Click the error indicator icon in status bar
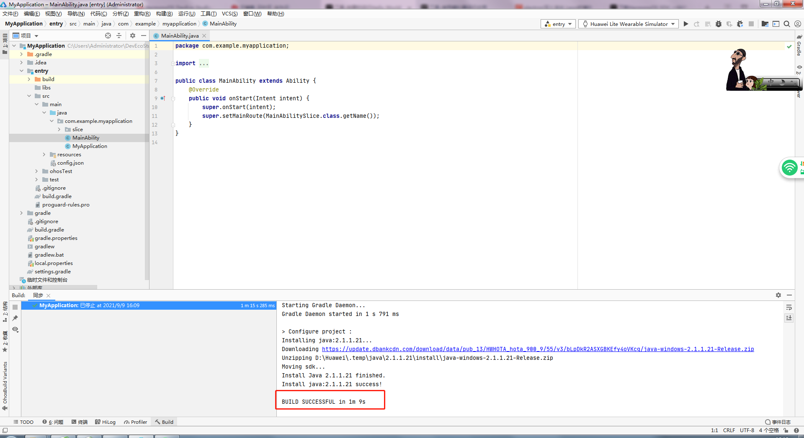Image resolution: width=804 pixels, height=438 pixels. (x=796, y=430)
